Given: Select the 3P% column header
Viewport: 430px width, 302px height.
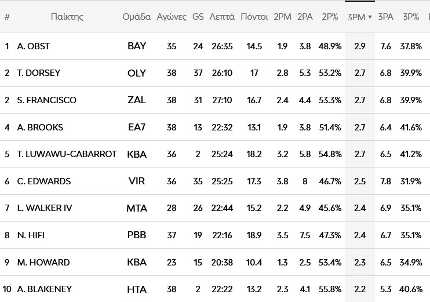Looking at the screenshot, I should coord(410,17).
